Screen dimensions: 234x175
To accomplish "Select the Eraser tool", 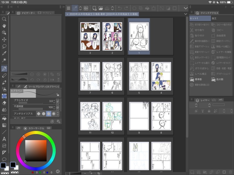I will pyautogui.click(x=4, y=103).
